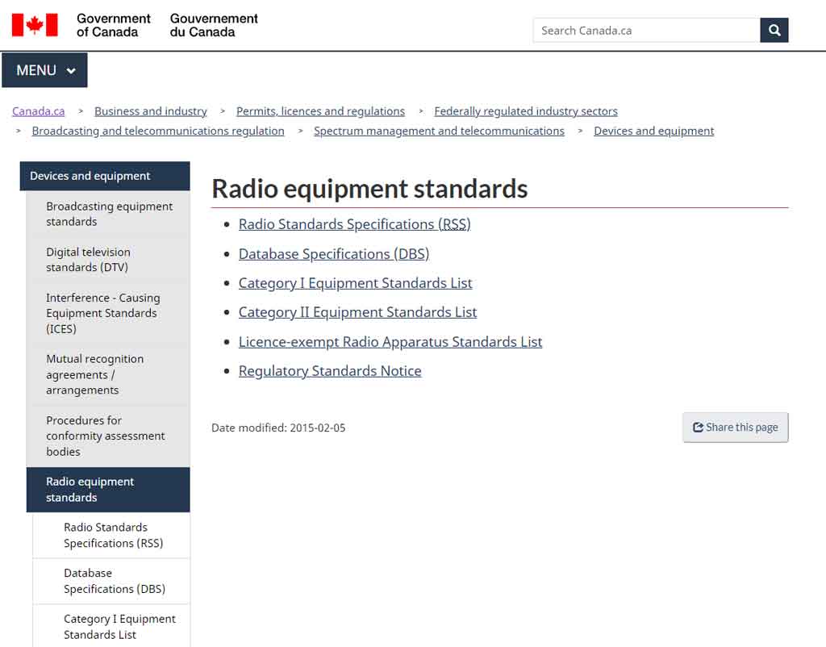The height and width of the screenshot is (647, 826).
Task: Select Broadcasting equipment standards in sidebar
Action: tap(109, 214)
